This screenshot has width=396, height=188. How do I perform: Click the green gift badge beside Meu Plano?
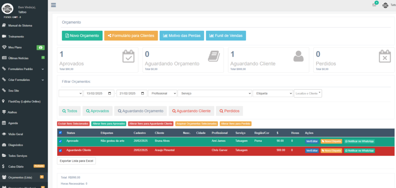pyautogui.click(x=41, y=47)
